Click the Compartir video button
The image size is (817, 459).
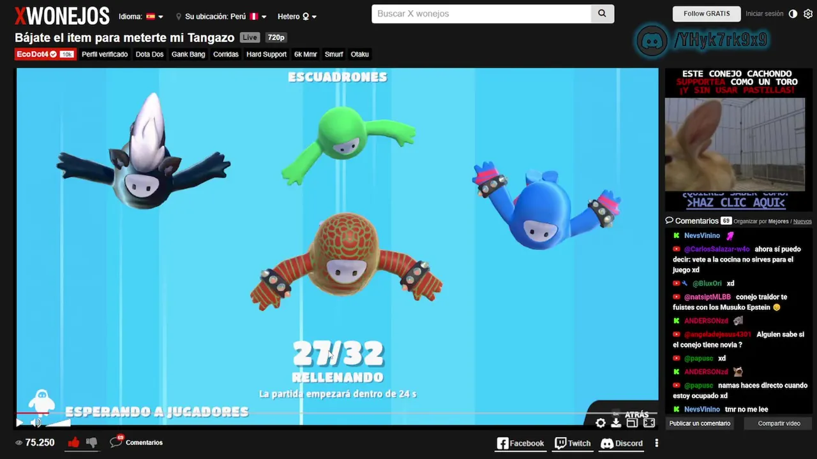[779, 423]
